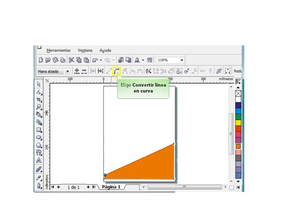Screen dimensions: 287x215
Task: Go to first page button
Action: coord(53,187)
